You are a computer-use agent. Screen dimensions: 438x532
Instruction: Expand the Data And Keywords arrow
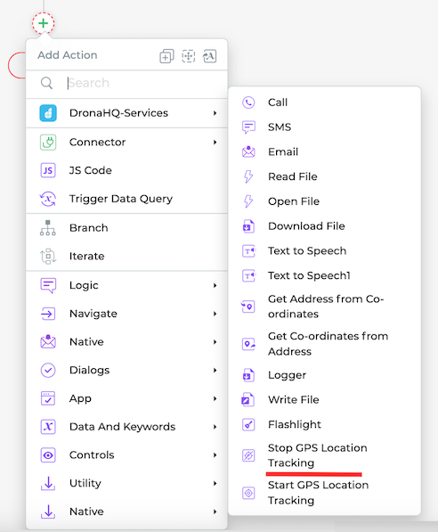click(215, 427)
